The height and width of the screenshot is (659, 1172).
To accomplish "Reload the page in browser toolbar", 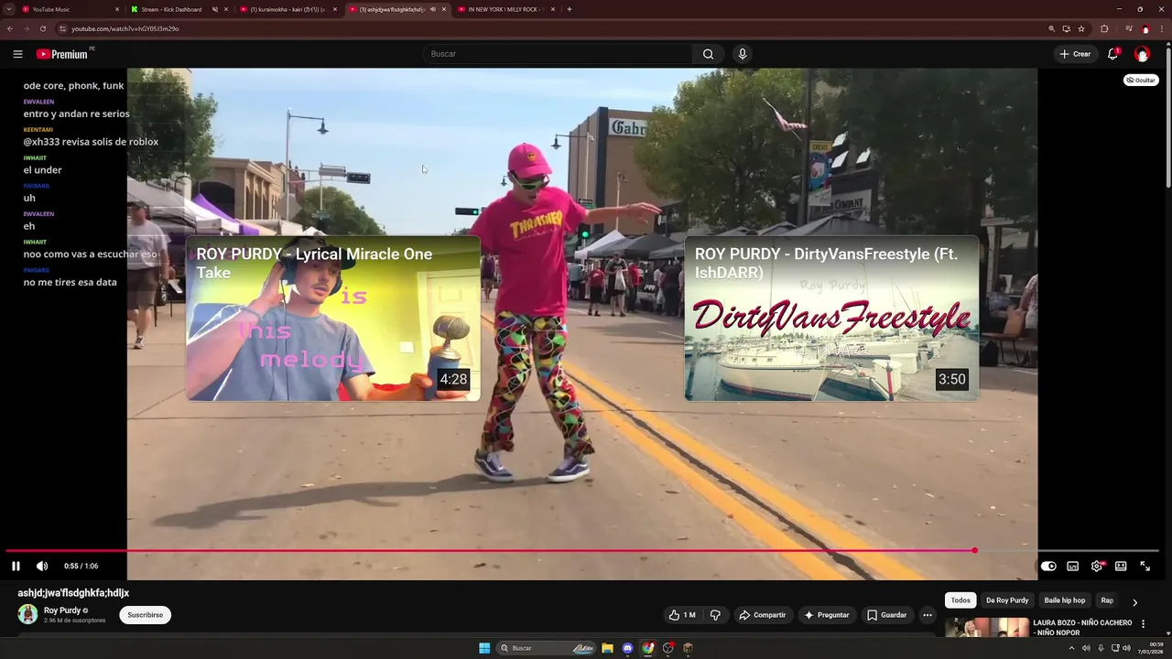I will (x=42, y=28).
